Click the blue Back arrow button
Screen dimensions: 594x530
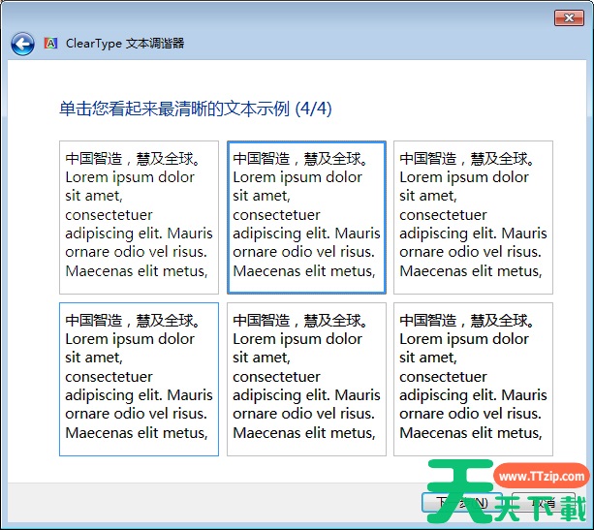22,44
